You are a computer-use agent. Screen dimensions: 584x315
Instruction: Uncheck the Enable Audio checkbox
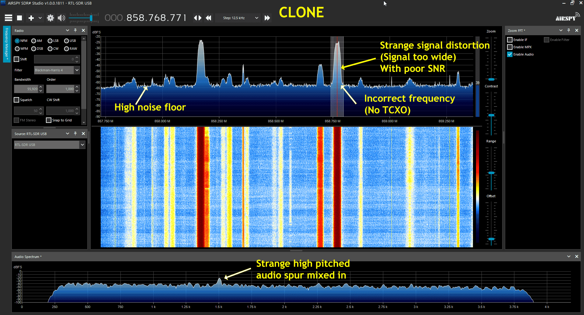510,54
